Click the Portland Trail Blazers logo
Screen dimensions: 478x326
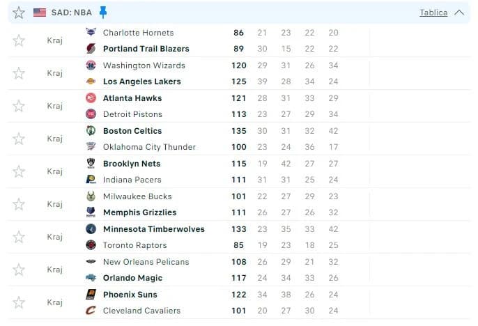91,49
